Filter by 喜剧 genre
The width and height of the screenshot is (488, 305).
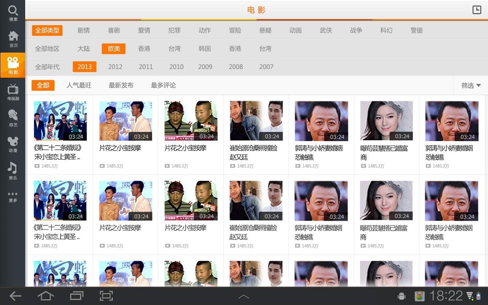coord(114,30)
